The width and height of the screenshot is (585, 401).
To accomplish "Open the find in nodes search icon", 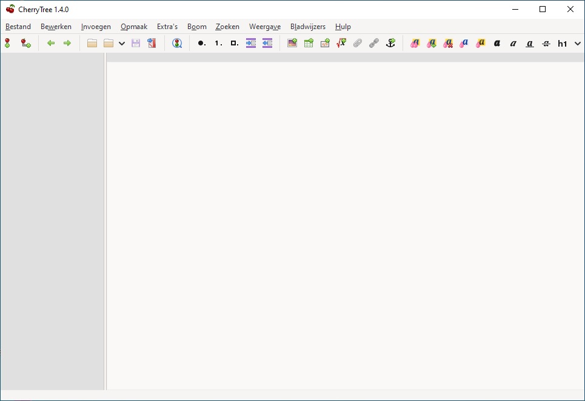I will pyautogui.click(x=177, y=43).
